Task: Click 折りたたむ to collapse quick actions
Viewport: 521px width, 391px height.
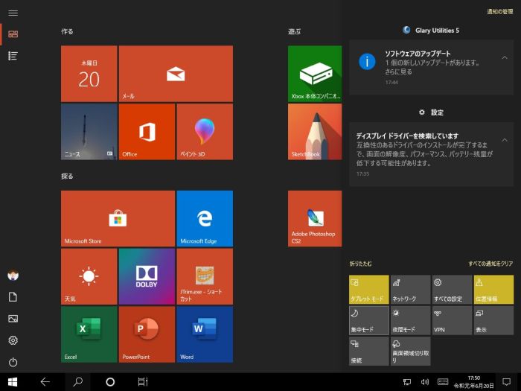Action: (x=360, y=264)
